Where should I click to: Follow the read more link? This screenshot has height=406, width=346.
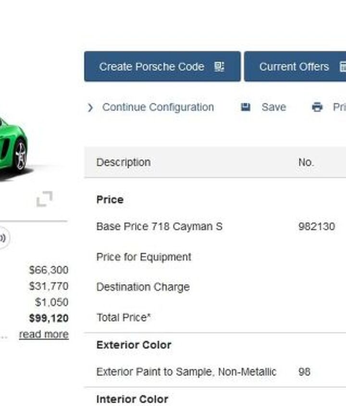point(44,334)
